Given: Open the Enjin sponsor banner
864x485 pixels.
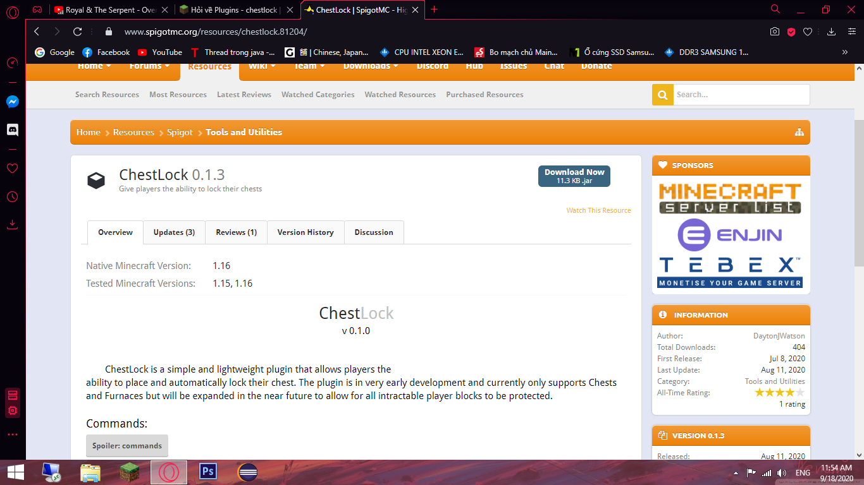Looking at the screenshot, I should pos(730,235).
